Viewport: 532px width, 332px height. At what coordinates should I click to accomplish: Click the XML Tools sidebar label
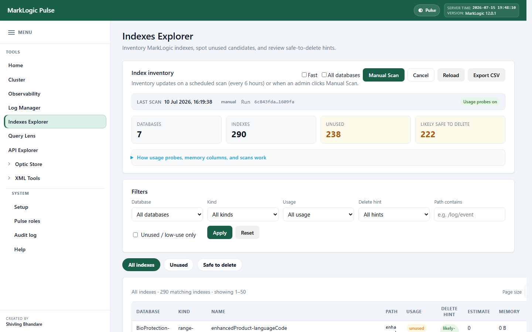(27, 178)
